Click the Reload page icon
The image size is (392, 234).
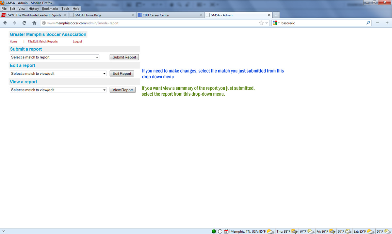[x=24, y=23]
